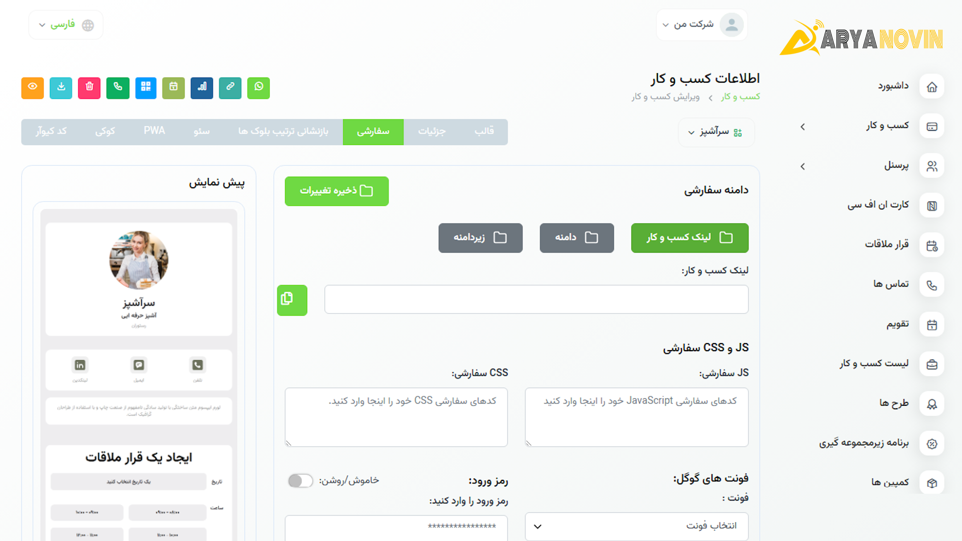Click the olive calendar icon button
962x541 pixels.
(x=173, y=88)
